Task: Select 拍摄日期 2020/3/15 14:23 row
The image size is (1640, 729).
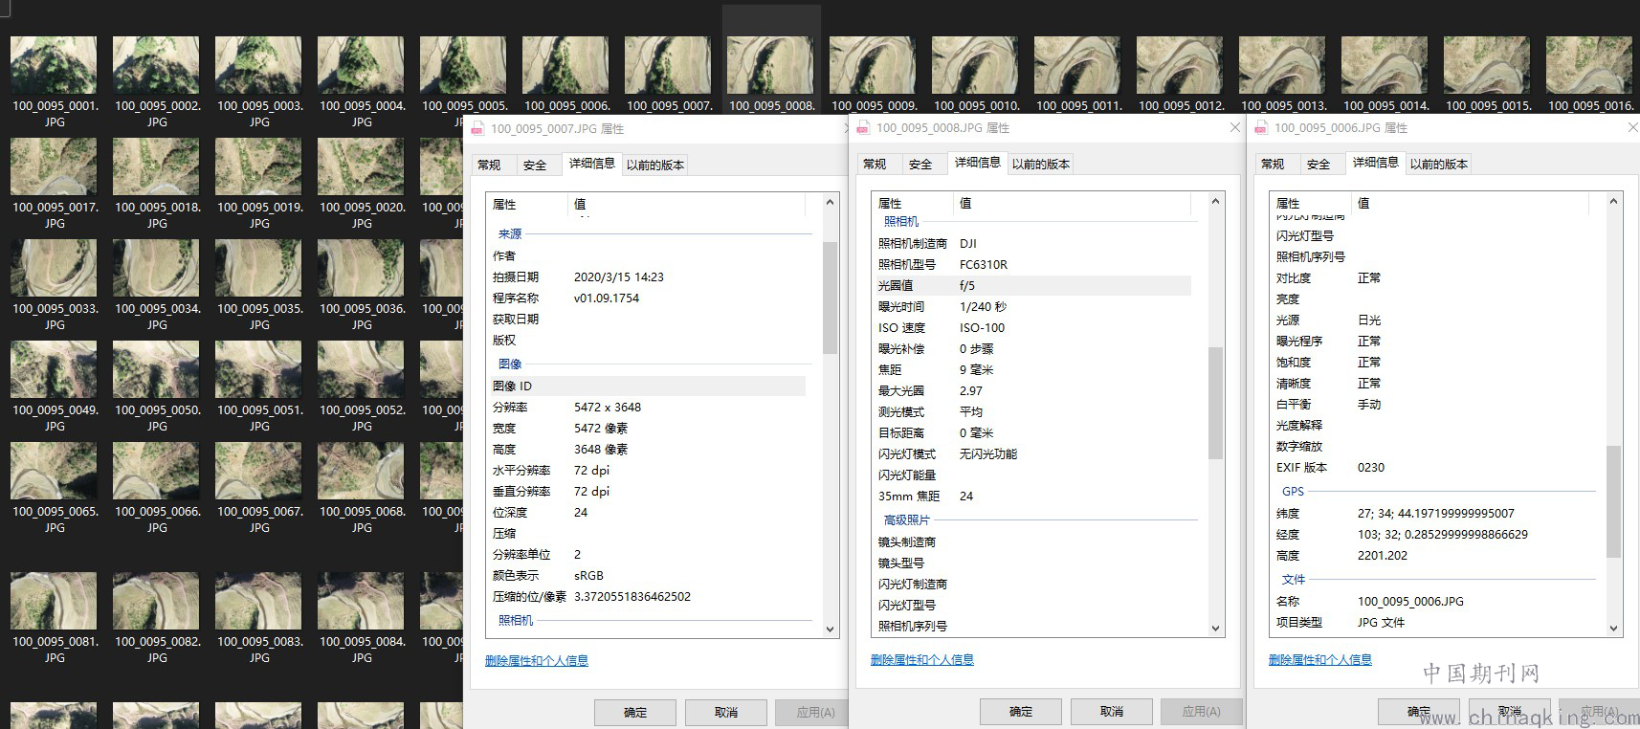Action: pyautogui.click(x=648, y=276)
